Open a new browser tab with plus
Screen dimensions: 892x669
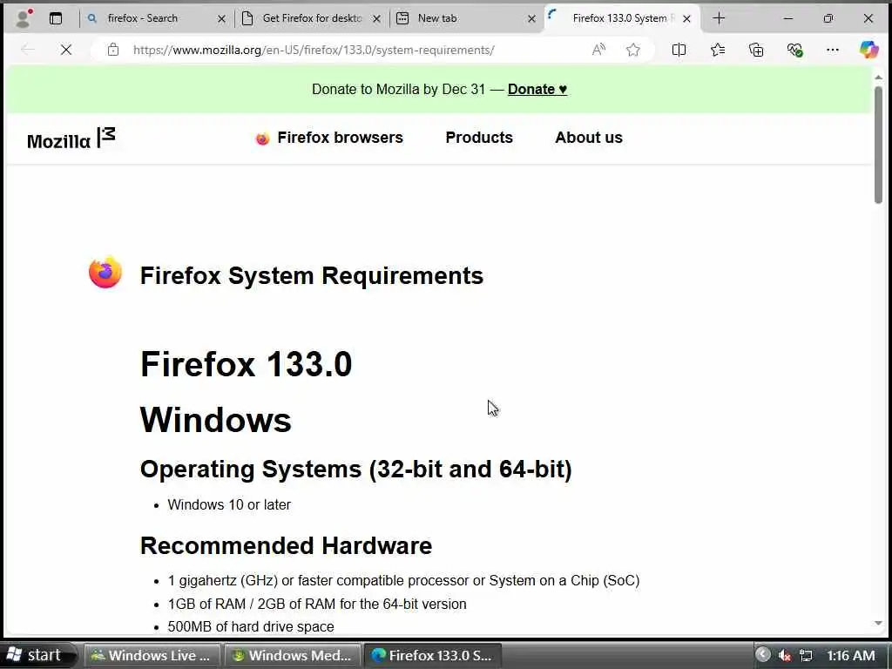[x=719, y=18]
